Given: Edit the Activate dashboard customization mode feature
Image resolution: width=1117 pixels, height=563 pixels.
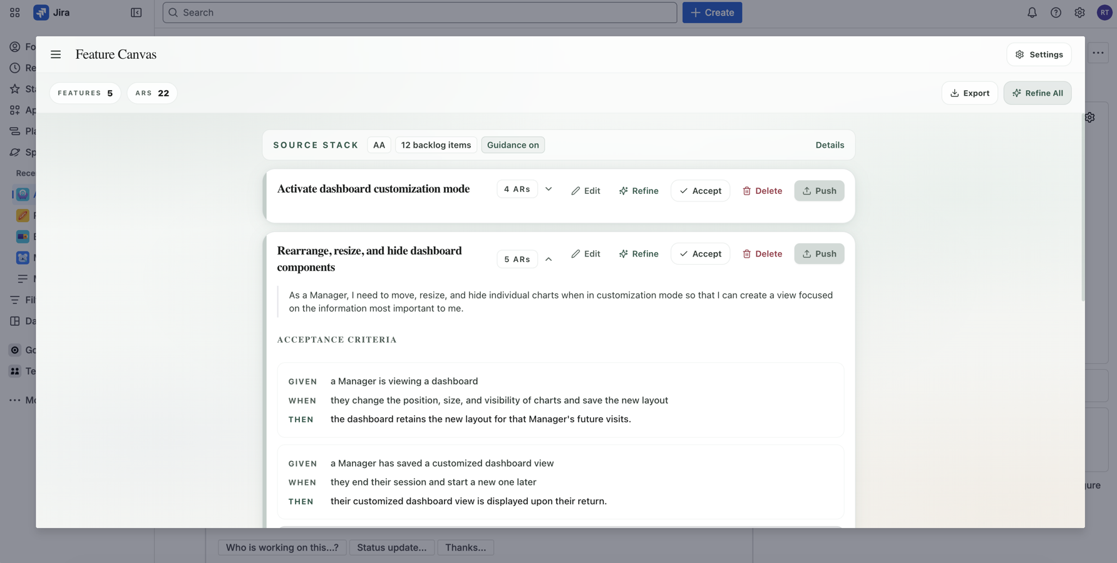Looking at the screenshot, I should (585, 191).
